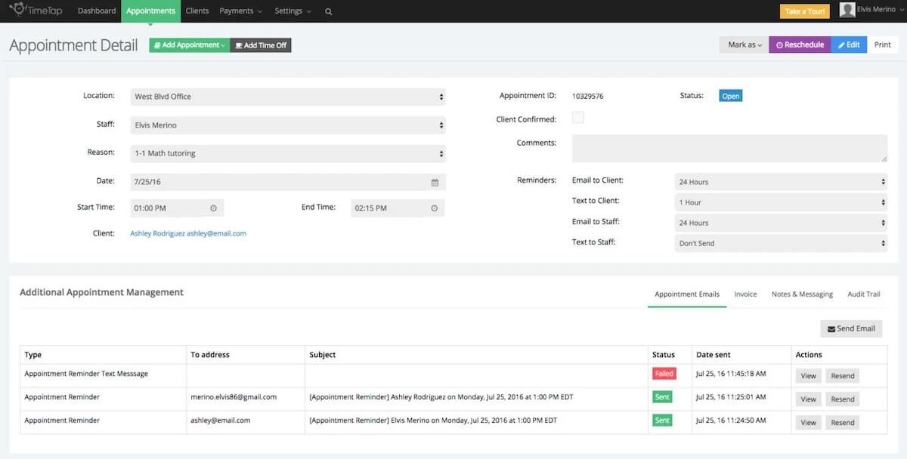Click the search magnifier icon in navbar
The height and width of the screenshot is (459, 907).
[328, 11]
